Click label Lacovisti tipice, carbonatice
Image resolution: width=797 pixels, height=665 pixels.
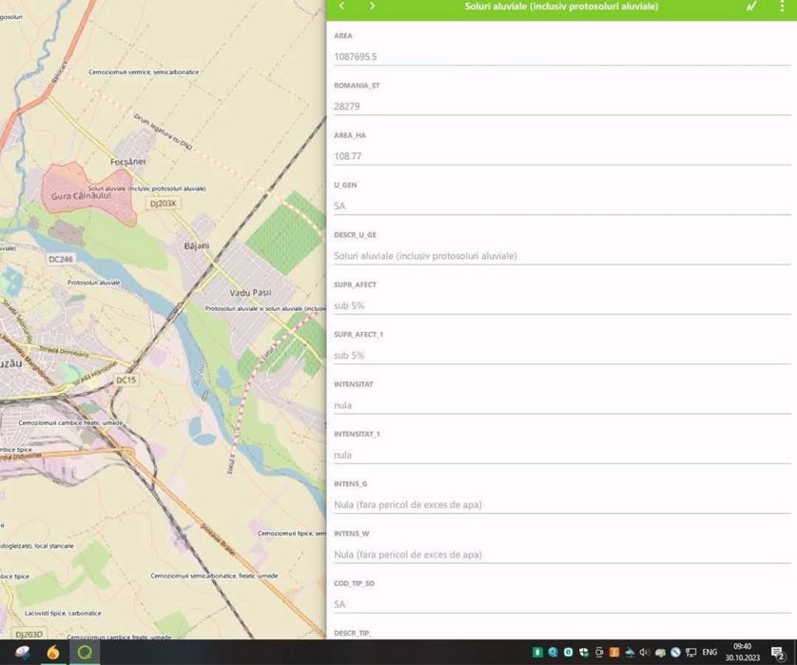tap(63, 613)
